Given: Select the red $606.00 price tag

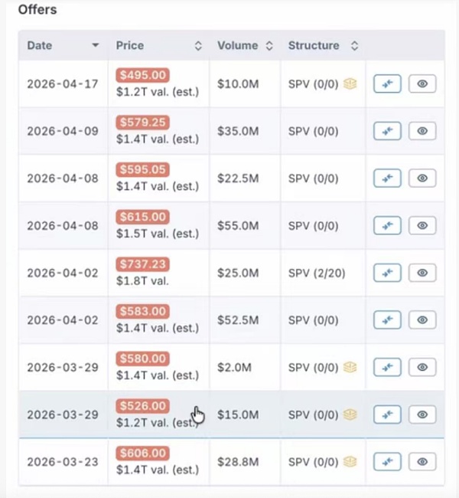Looking at the screenshot, I should coord(142,454).
